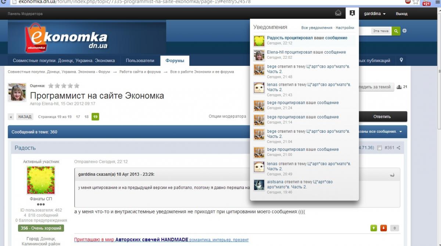Expand the garddina user dropdown

pos(374,14)
